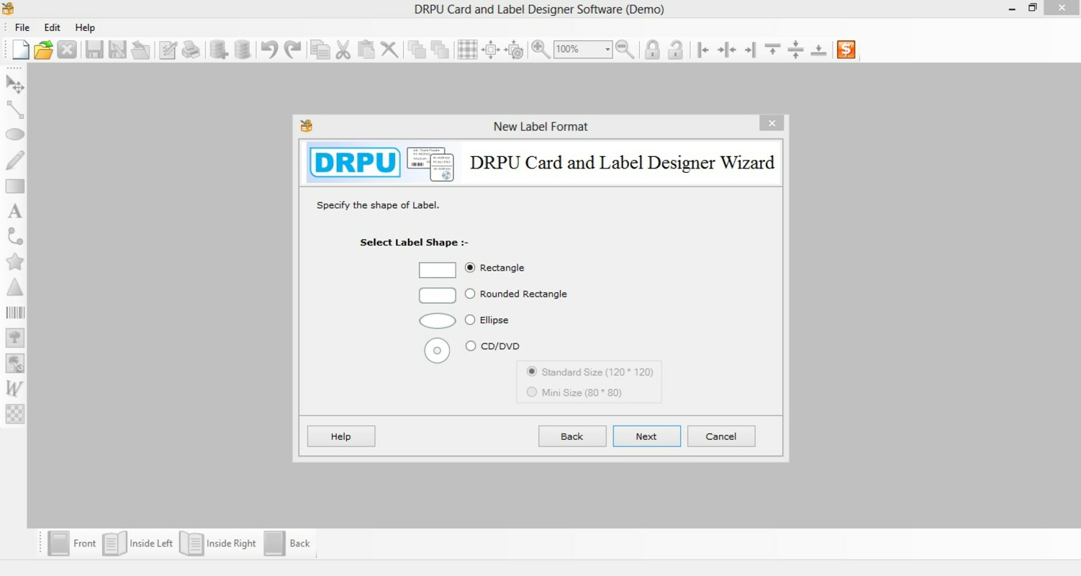1081x576 pixels.
Task: Click the clipboard Paste icon
Action: (x=366, y=50)
